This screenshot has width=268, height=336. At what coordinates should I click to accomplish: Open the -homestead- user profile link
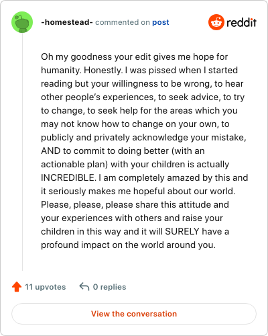pos(67,22)
